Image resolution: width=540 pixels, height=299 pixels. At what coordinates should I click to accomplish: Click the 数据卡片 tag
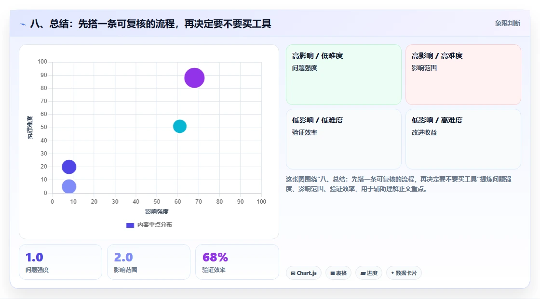404,273
